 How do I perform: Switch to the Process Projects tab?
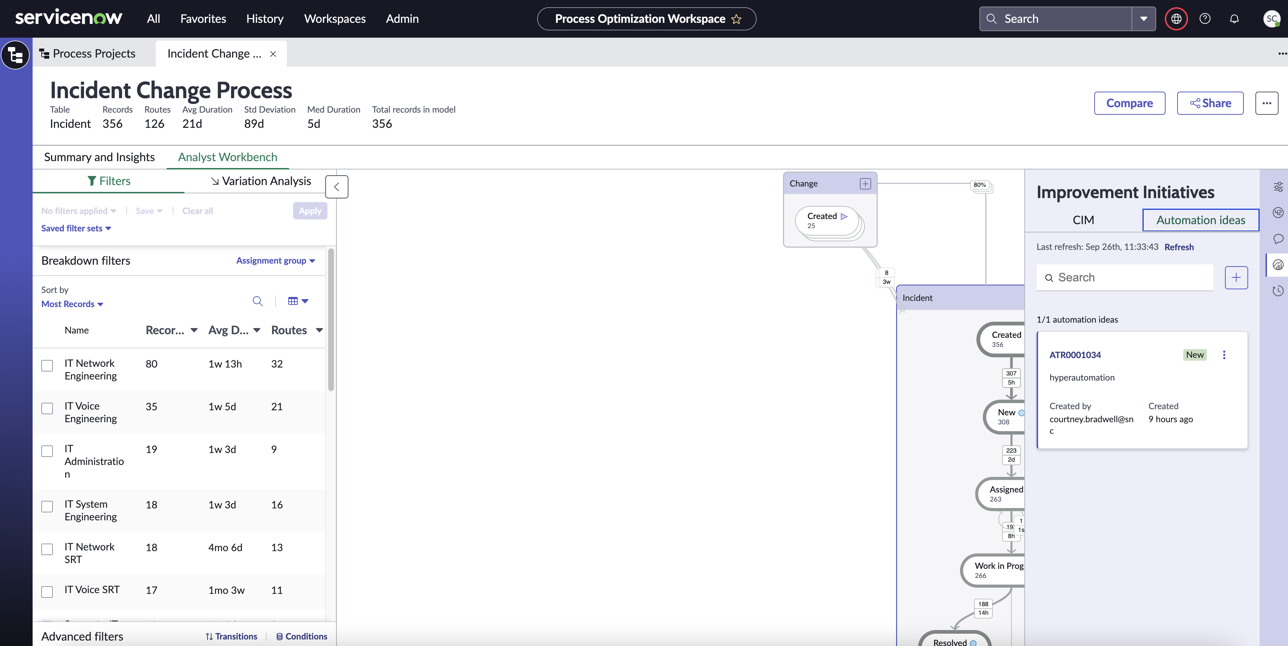pyautogui.click(x=88, y=54)
